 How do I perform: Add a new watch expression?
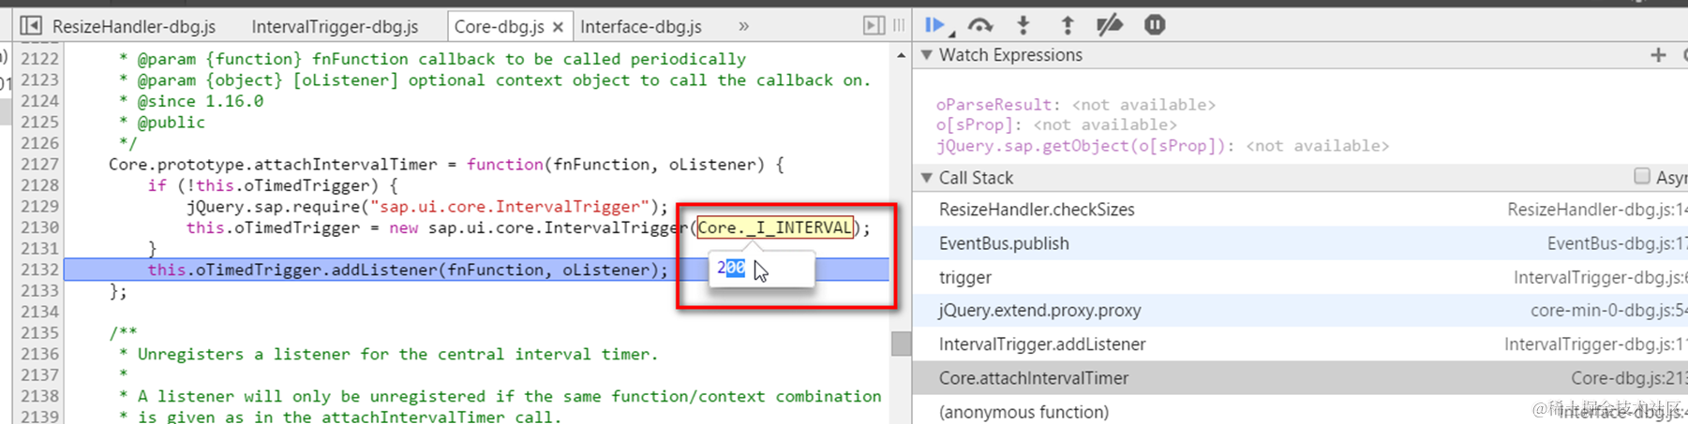click(1658, 55)
